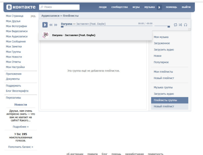Viewport: 203px width, 155px height.
Task: Click помощь footer link
Action: point(116,154)
